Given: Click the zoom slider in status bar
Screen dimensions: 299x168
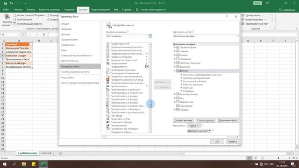Looking at the screenshot, I should click(278, 158).
